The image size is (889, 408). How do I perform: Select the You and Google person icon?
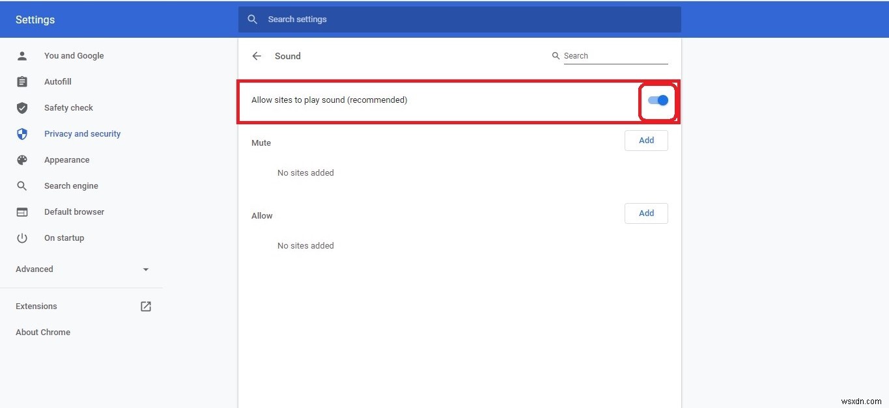[21, 55]
